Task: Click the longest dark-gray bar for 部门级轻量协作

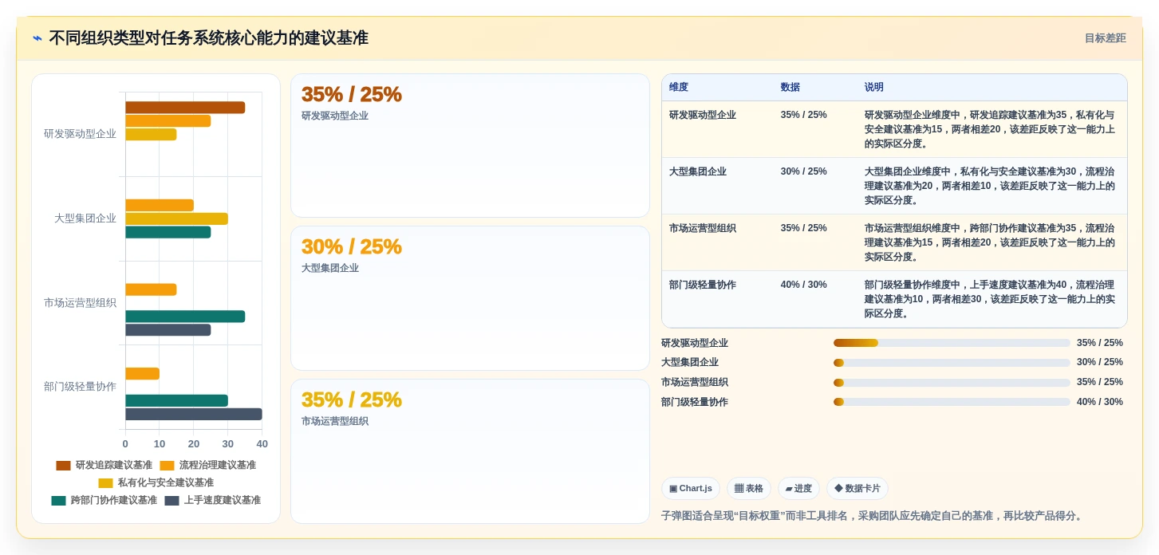Action: pyautogui.click(x=194, y=415)
